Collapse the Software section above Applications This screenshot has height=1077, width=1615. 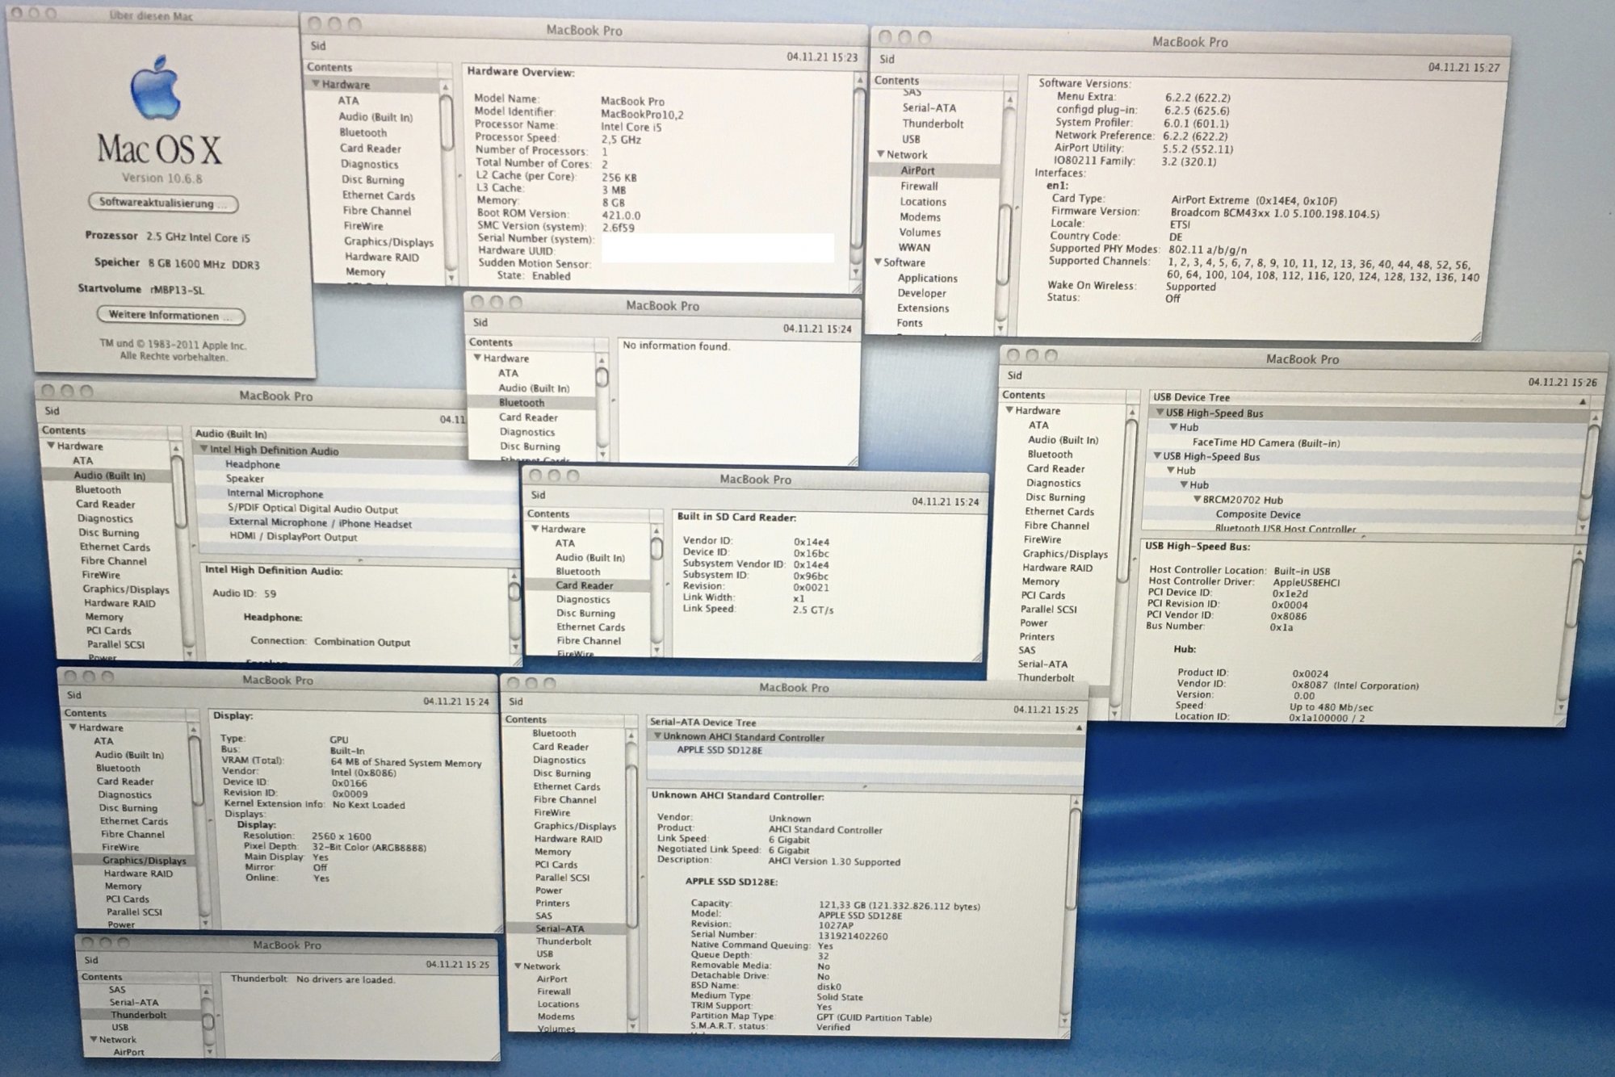point(878,262)
